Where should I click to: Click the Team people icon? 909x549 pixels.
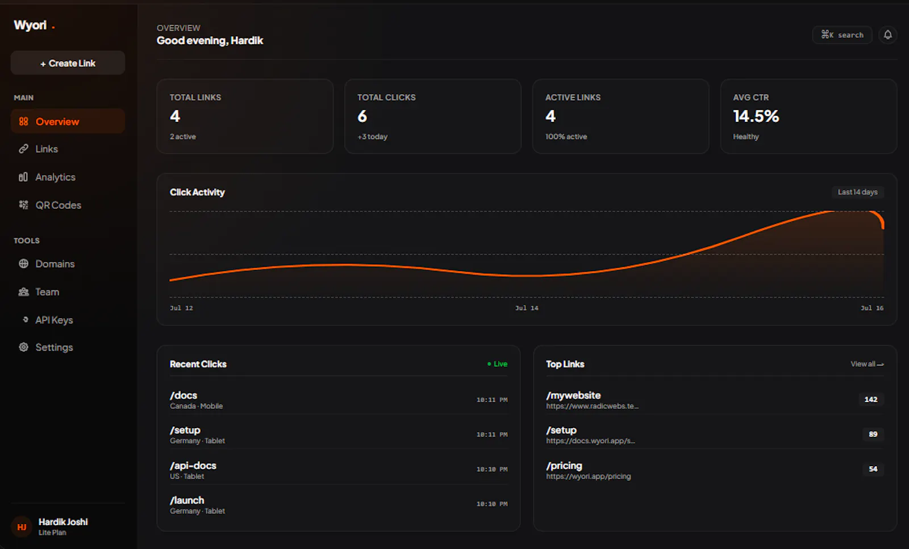click(x=23, y=292)
